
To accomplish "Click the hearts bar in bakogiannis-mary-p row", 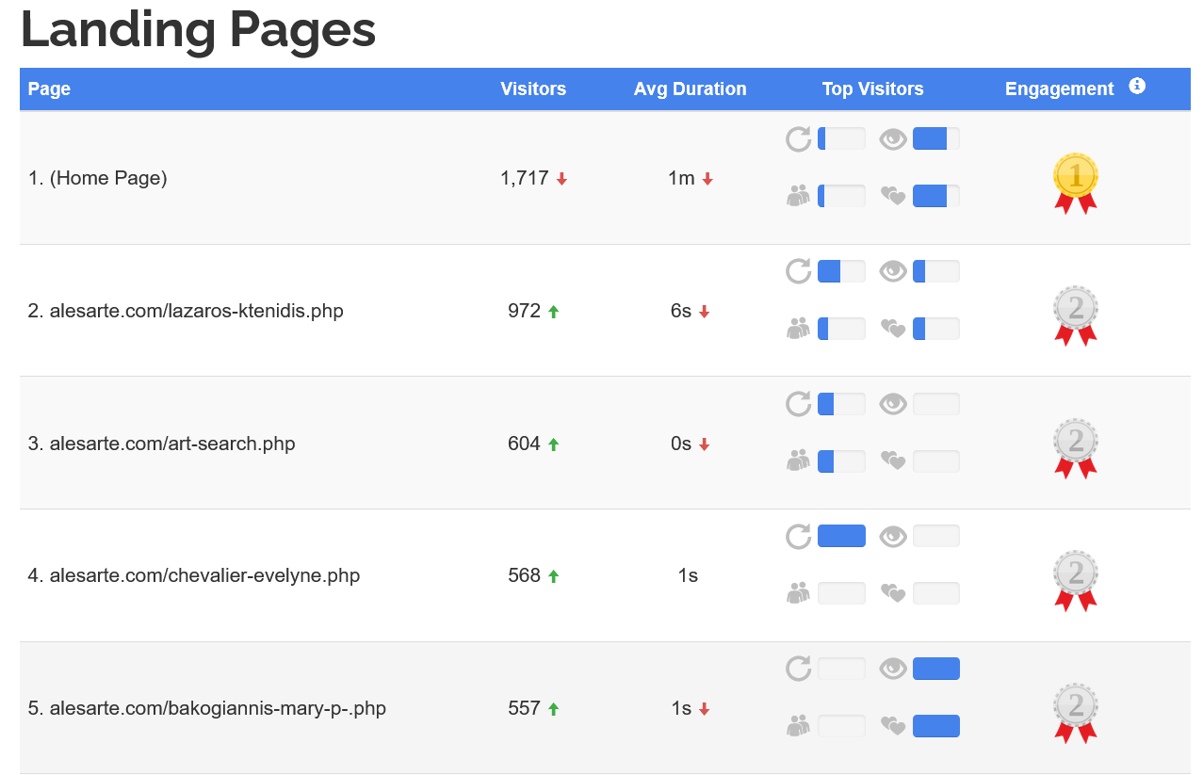I will point(935,726).
